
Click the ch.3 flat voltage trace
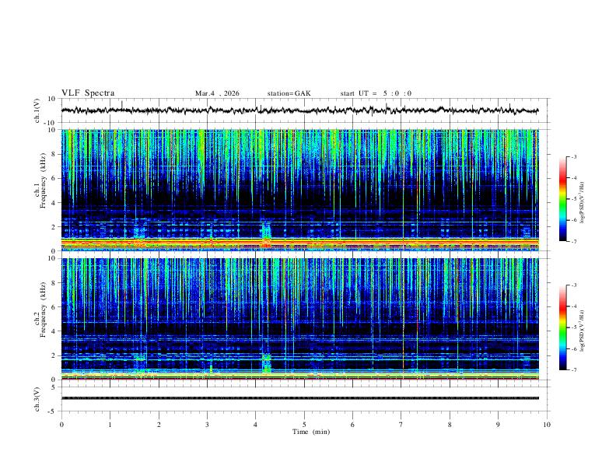click(299, 398)
